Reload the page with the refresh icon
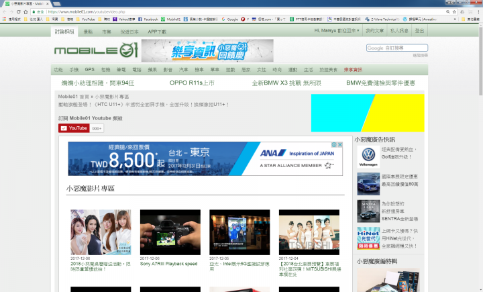483x292 pixels. pyautogui.click(x=19, y=11)
